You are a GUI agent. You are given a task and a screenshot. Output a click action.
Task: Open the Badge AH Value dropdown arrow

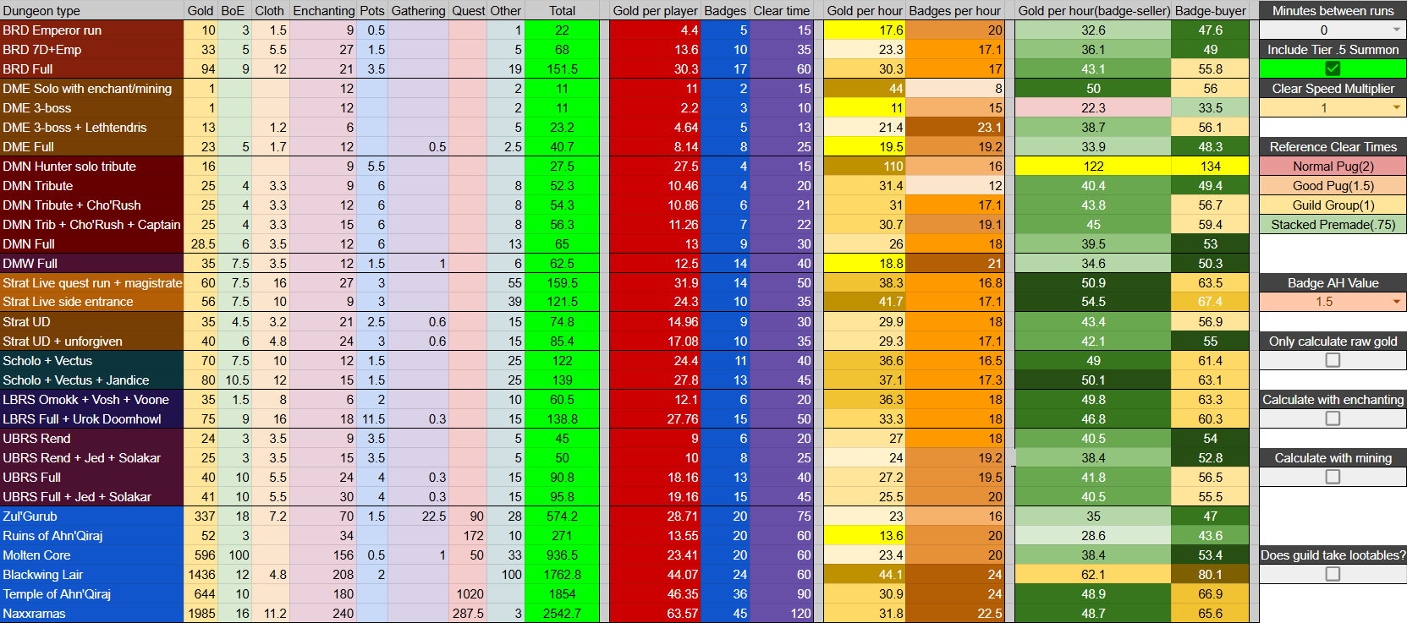point(1396,302)
